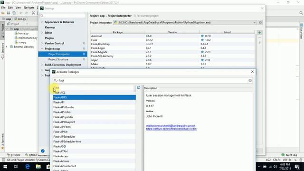
Task: Open the Edit menu
Action: [x=10, y=8]
